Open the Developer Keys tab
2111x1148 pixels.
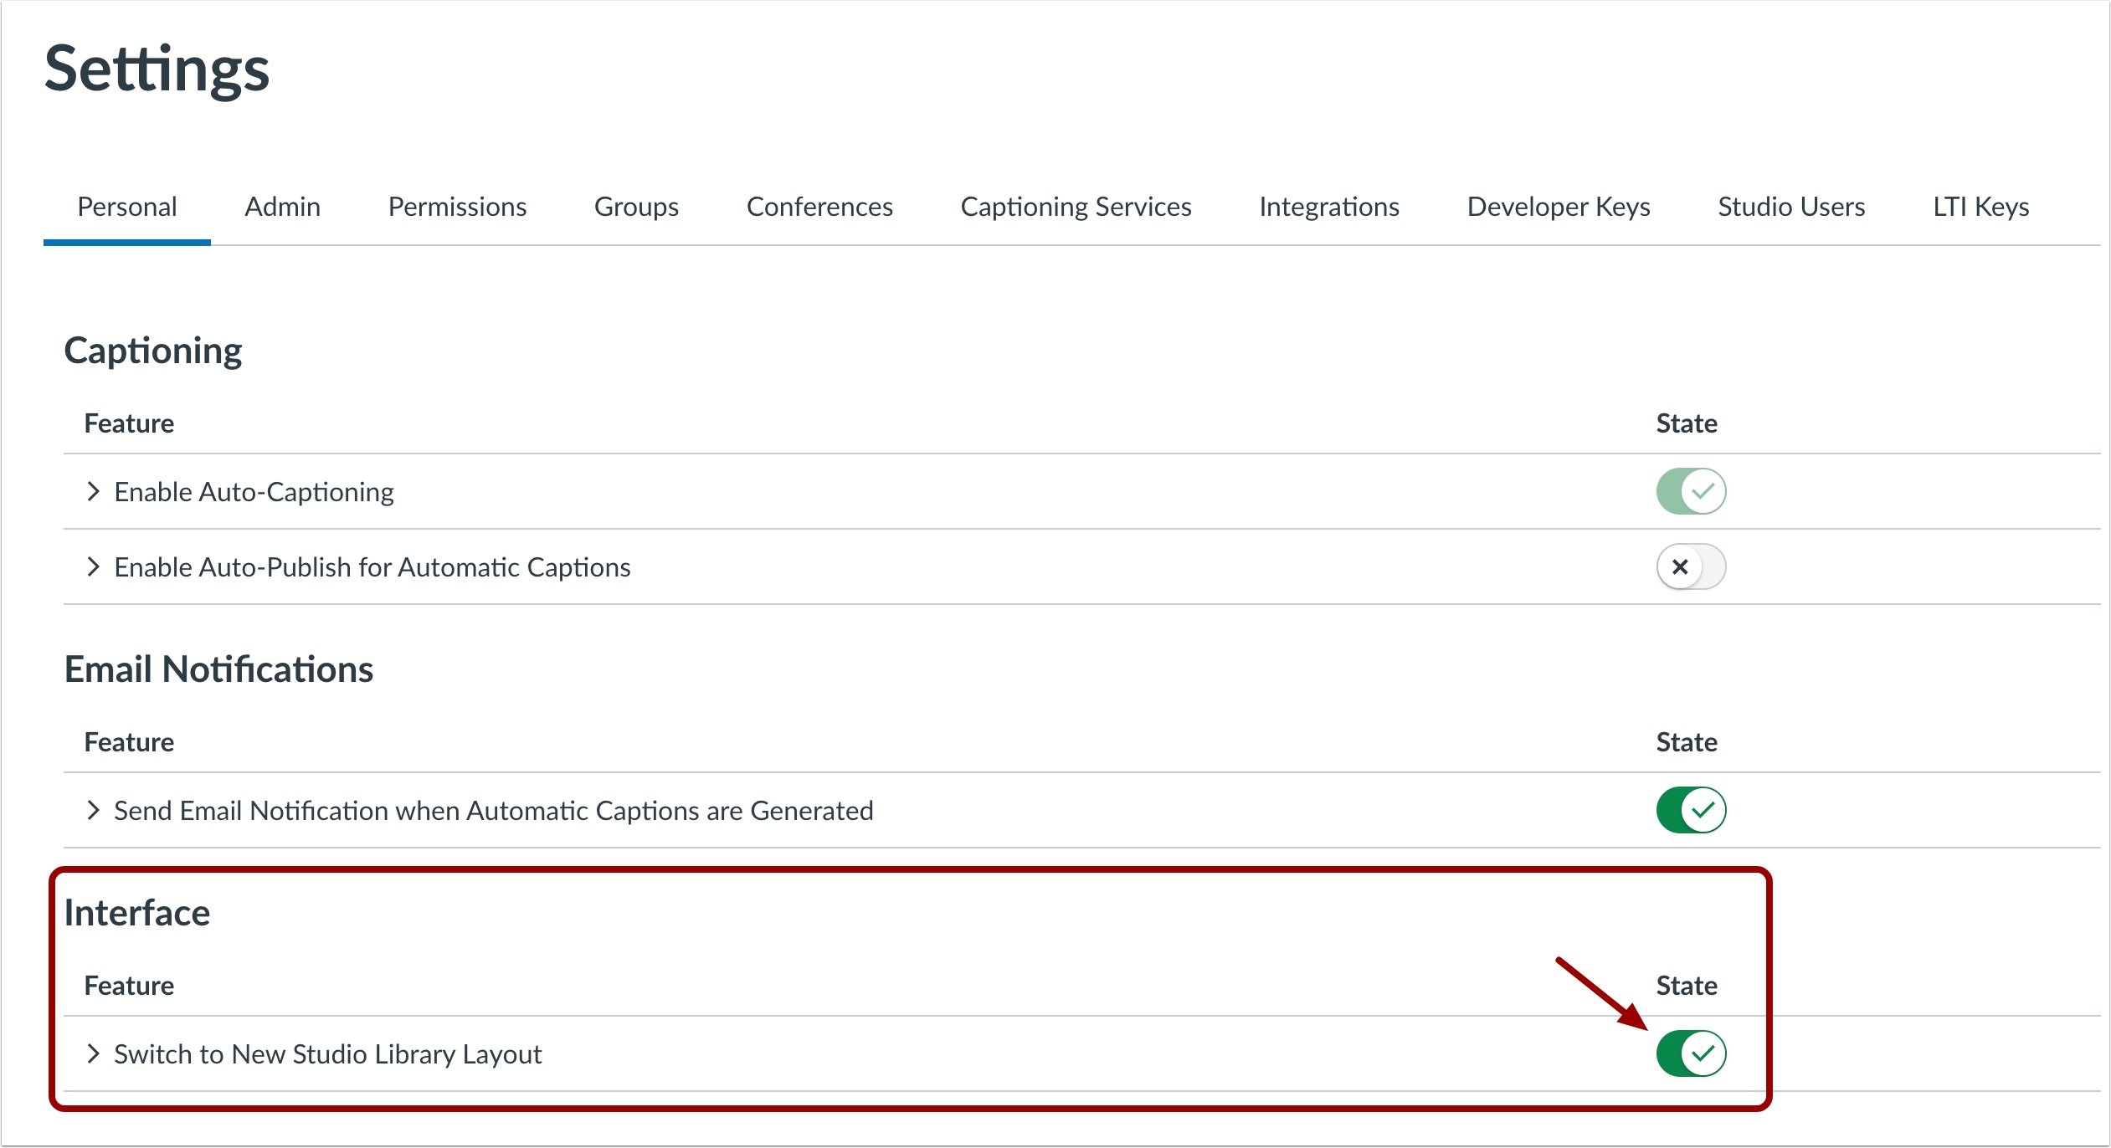[1558, 207]
